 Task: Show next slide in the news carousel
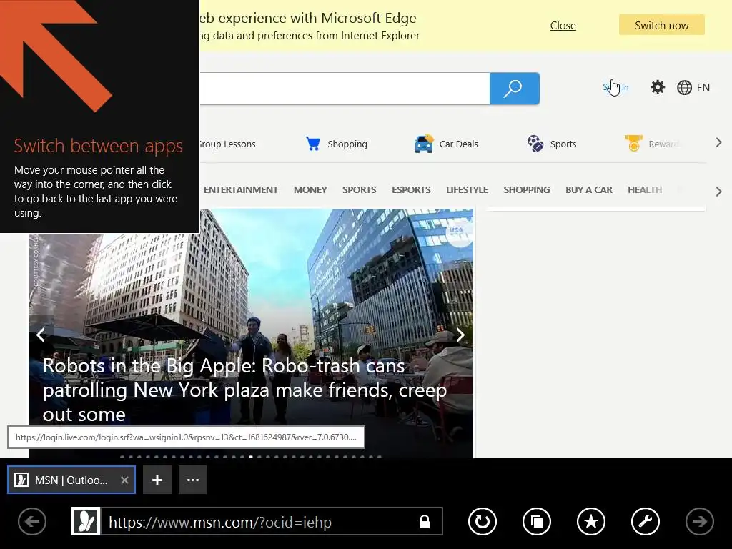point(461,335)
